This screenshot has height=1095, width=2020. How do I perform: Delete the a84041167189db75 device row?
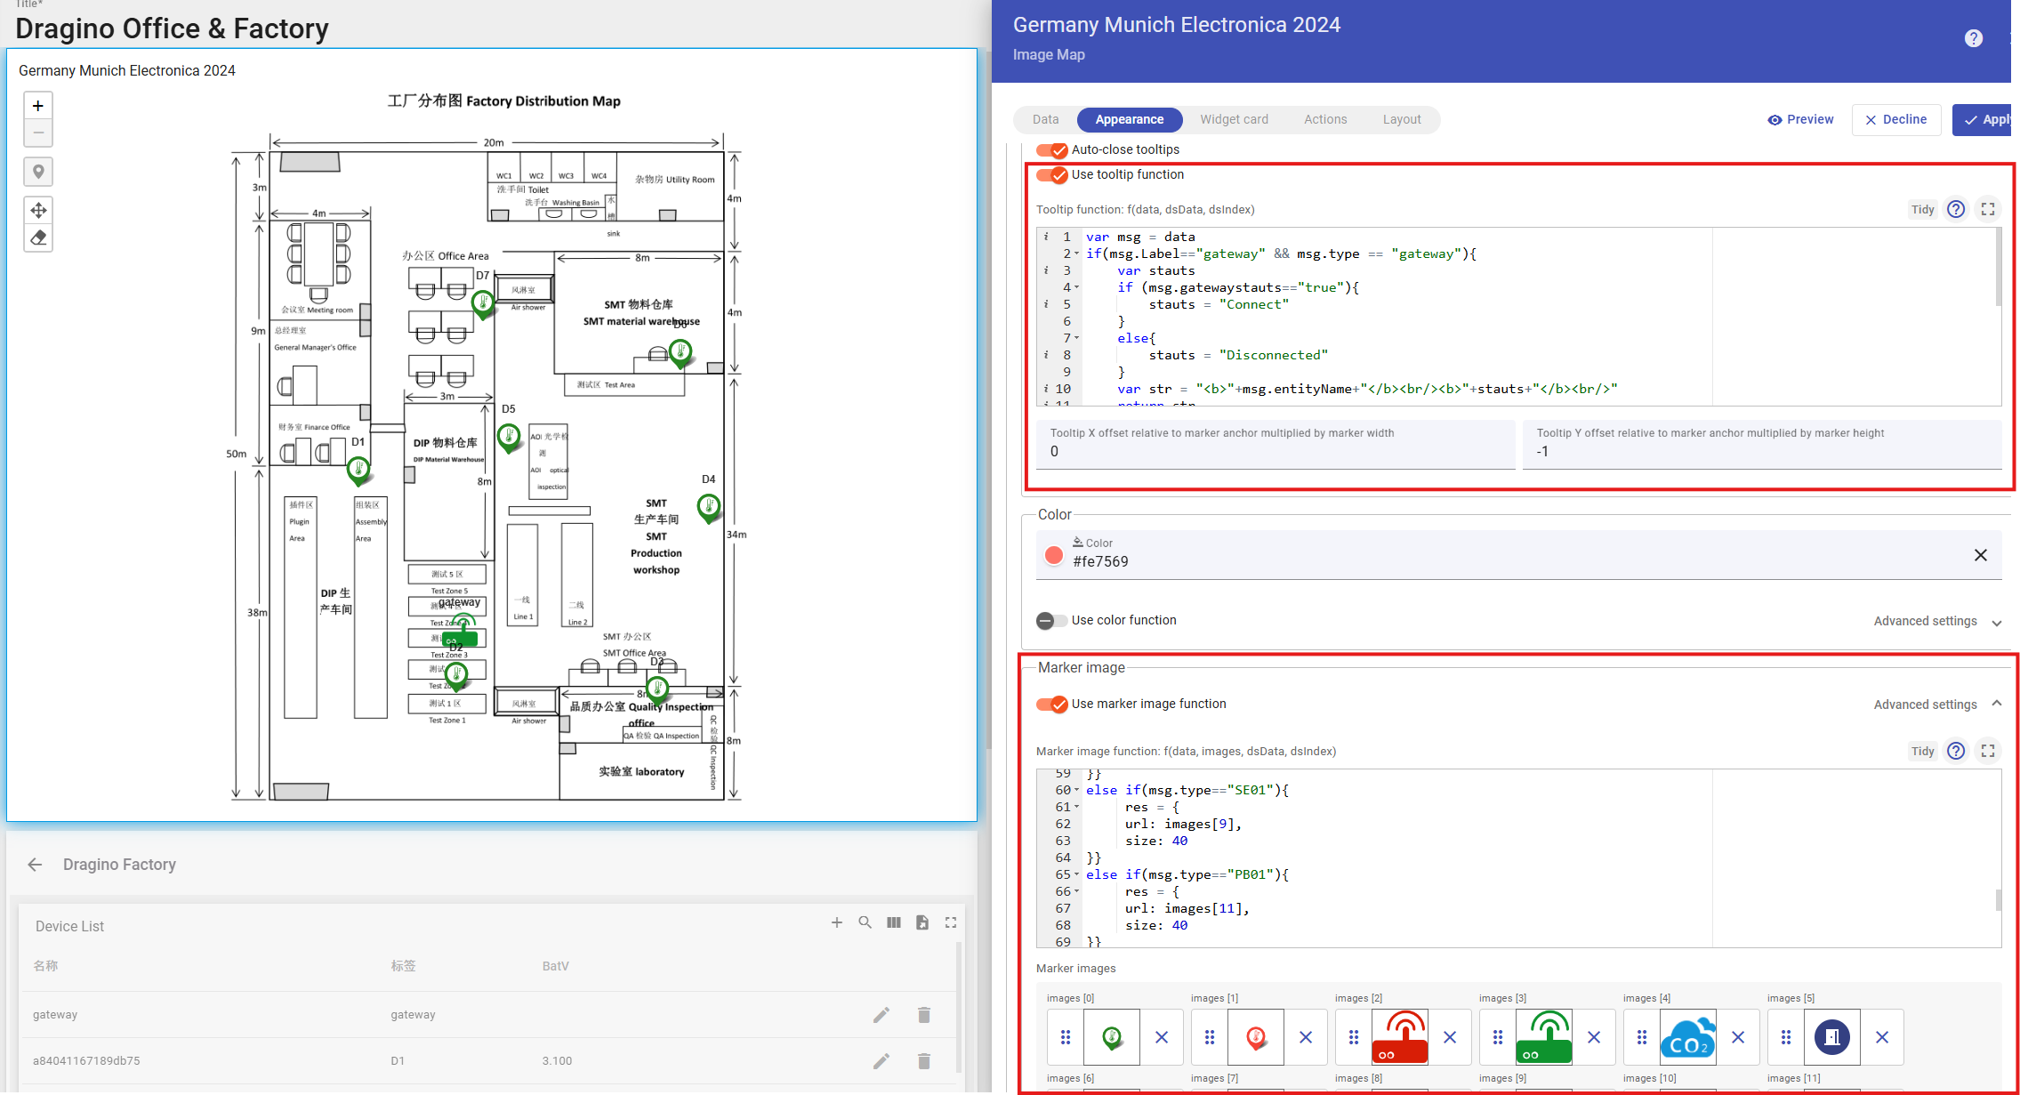click(x=923, y=1060)
